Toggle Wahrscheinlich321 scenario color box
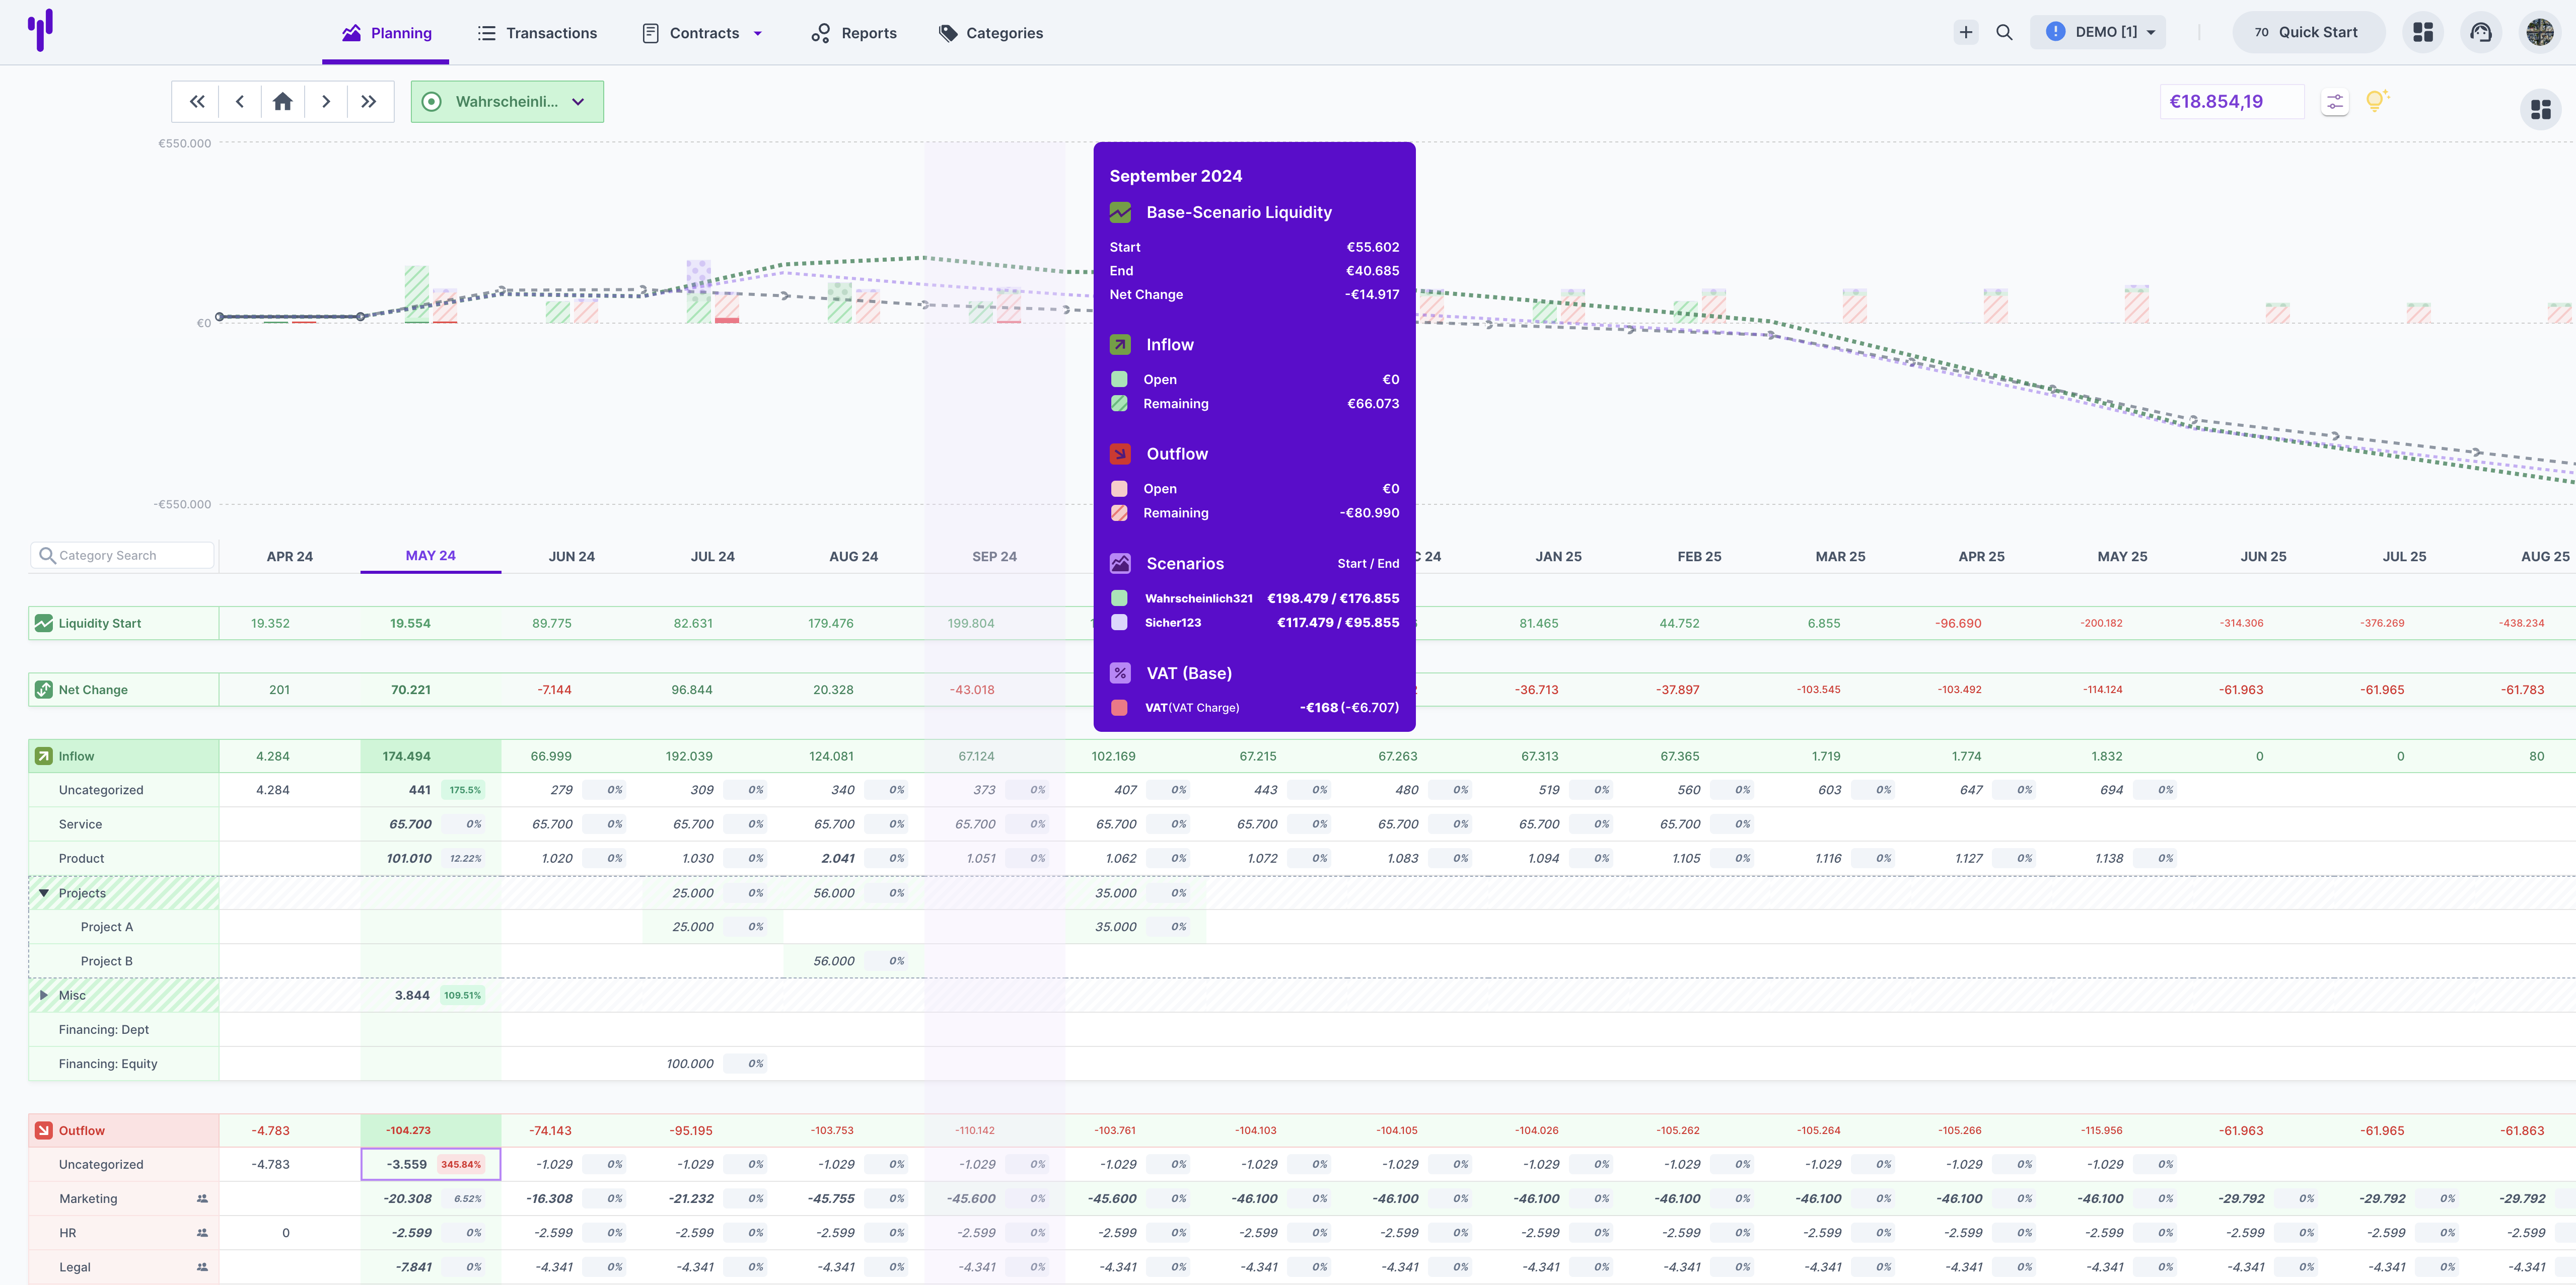Viewport: 2576px width, 1285px height. point(1119,598)
